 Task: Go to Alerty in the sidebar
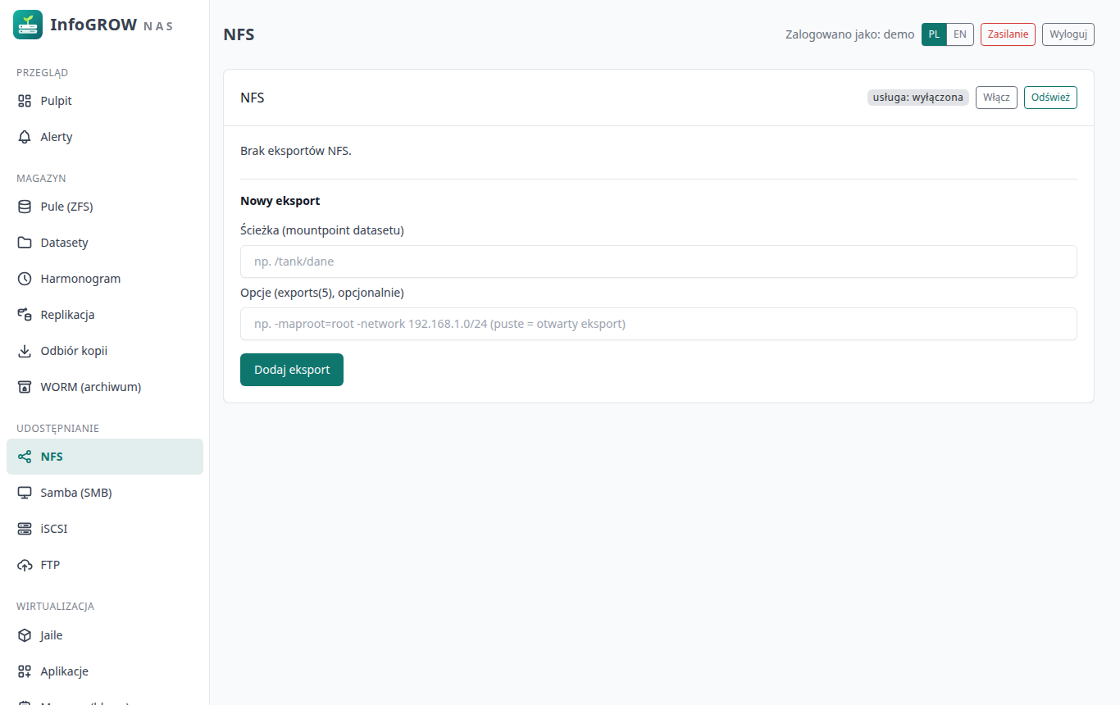(105, 137)
